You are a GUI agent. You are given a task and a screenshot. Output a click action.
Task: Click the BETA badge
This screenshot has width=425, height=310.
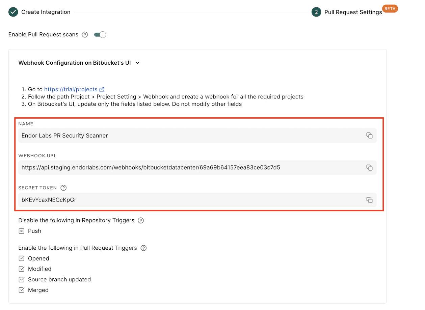390,8
